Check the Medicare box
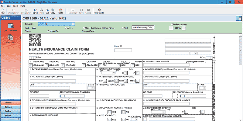Viewport: 243px width, 121px height. [x=31, y=65]
